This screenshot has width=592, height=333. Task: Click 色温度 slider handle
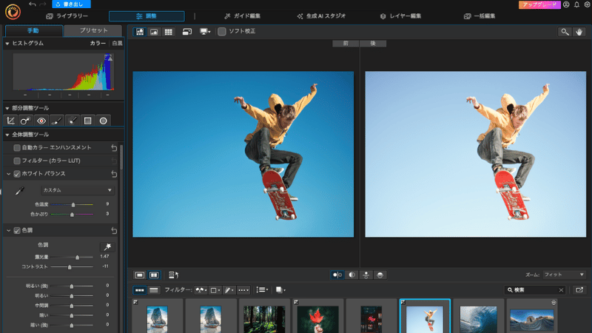point(73,205)
